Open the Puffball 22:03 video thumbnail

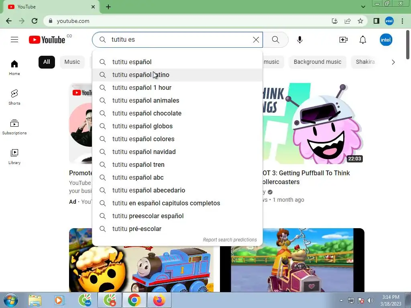pos(313,124)
